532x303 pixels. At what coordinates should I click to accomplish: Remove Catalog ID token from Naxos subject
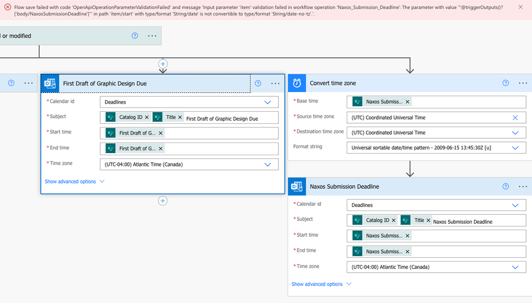394,220
